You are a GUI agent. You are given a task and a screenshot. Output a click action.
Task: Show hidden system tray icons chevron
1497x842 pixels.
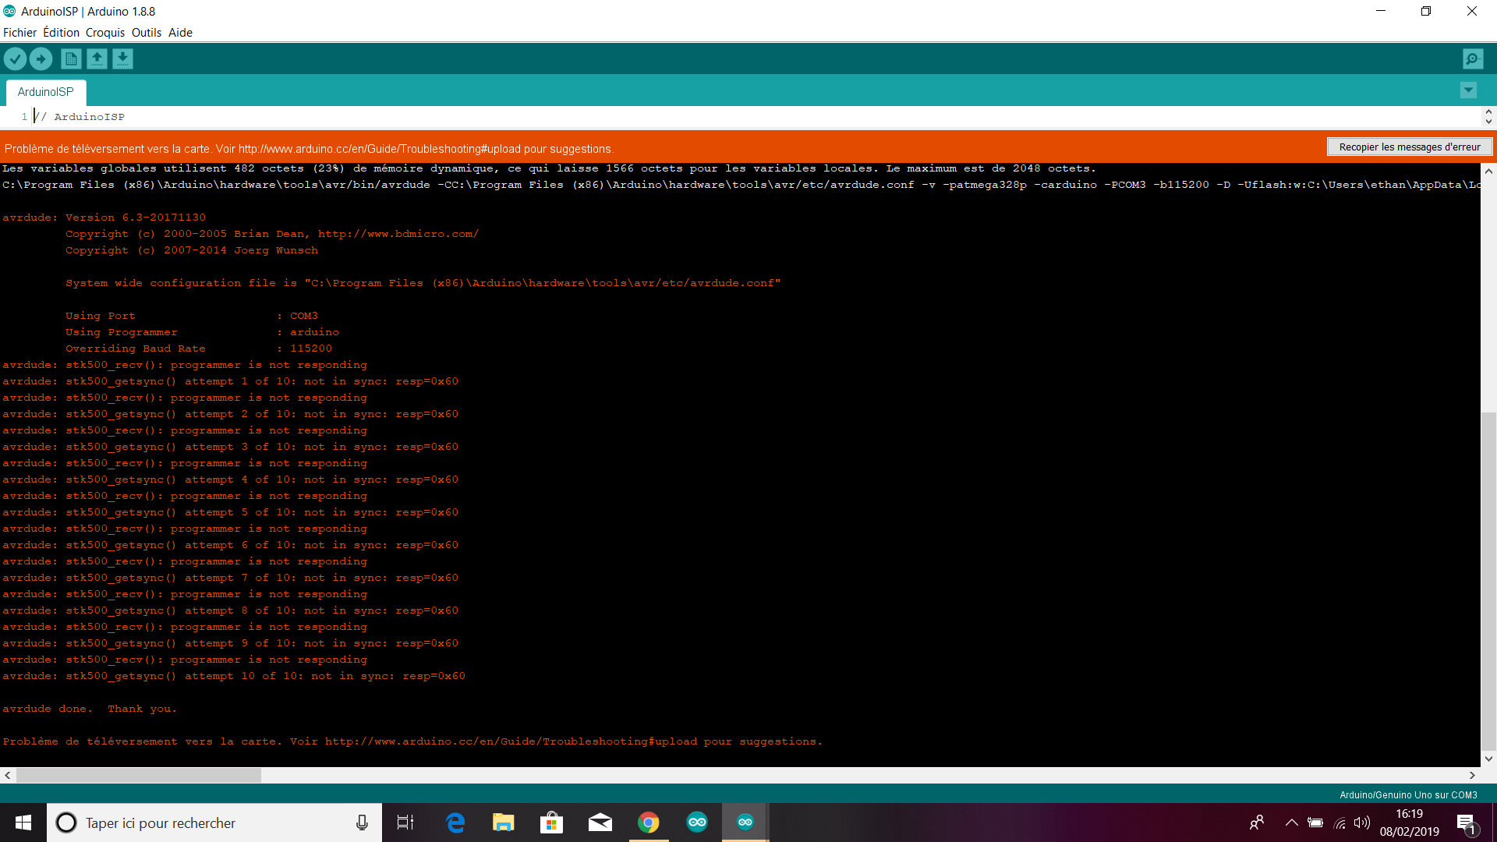tap(1291, 823)
